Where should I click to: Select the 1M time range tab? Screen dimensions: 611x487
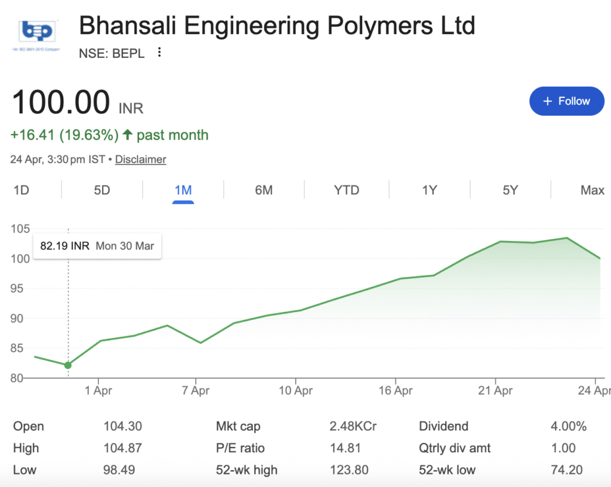pos(183,190)
